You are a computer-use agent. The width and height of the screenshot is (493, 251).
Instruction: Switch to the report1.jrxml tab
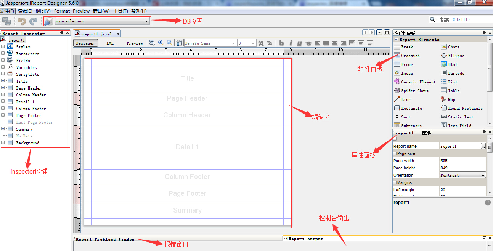(x=97, y=34)
